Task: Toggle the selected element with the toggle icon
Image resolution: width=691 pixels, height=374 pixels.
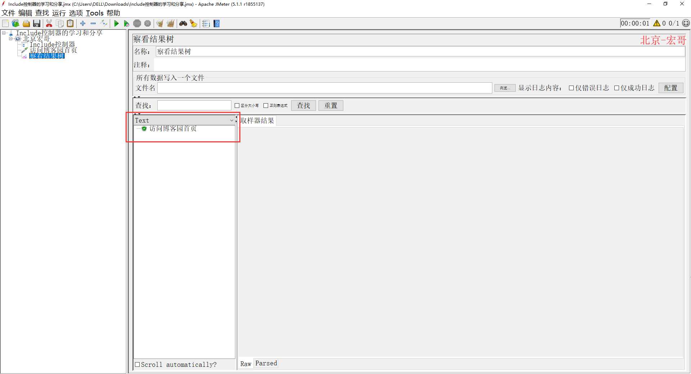Action: coord(104,23)
